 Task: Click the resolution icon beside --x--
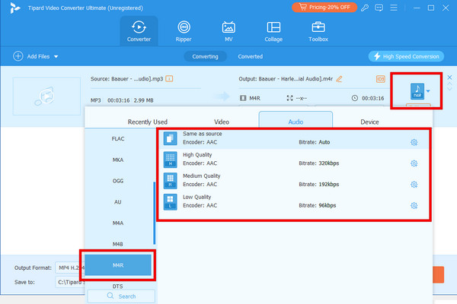click(x=289, y=98)
